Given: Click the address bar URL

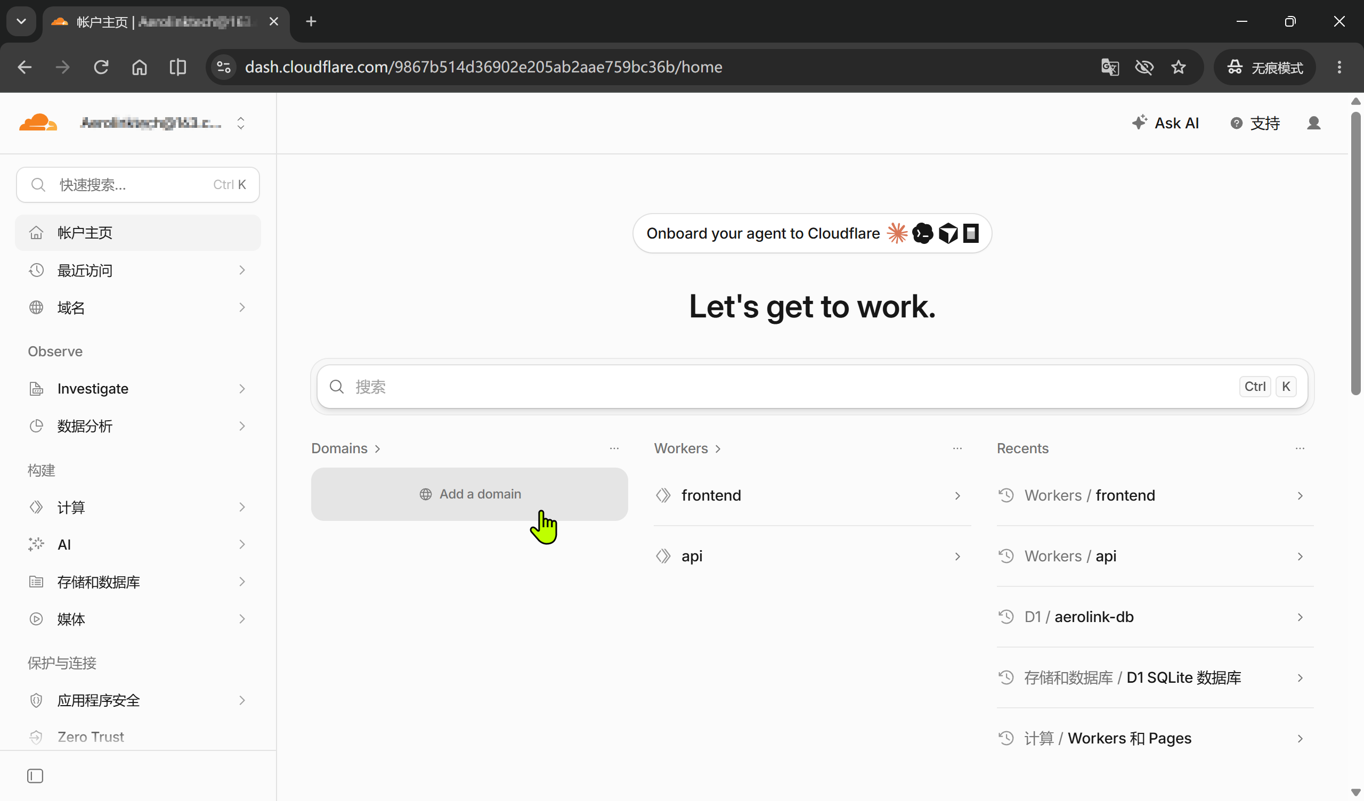Looking at the screenshot, I should [483, 67].
